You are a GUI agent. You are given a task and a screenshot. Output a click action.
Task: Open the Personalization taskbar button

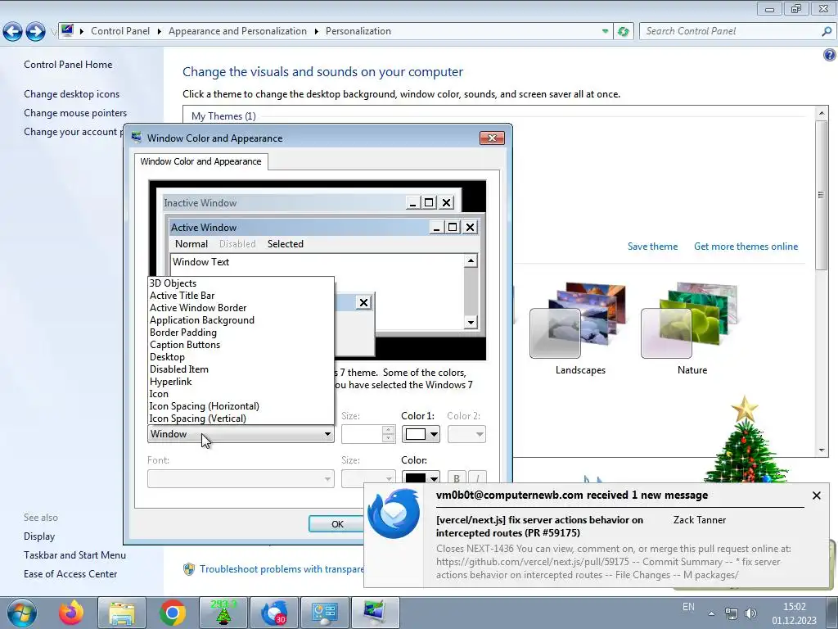(375, 613)
